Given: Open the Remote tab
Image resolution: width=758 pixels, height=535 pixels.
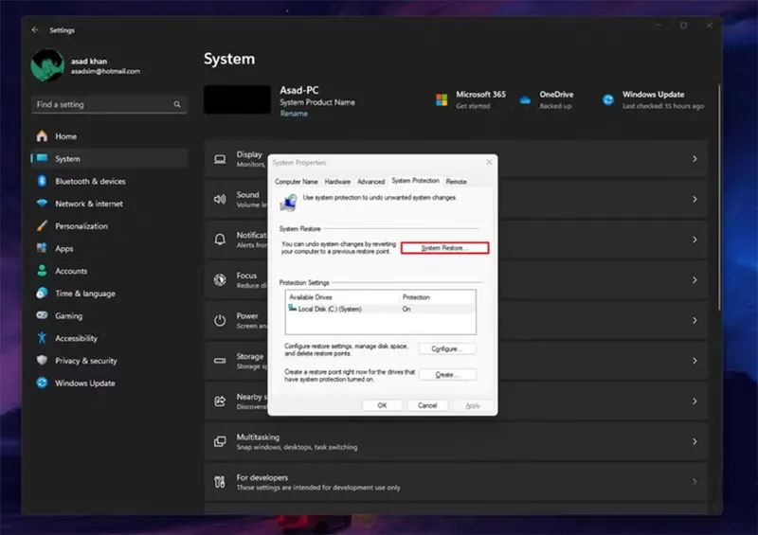Looking at the screenshot, I should point(456,181).
